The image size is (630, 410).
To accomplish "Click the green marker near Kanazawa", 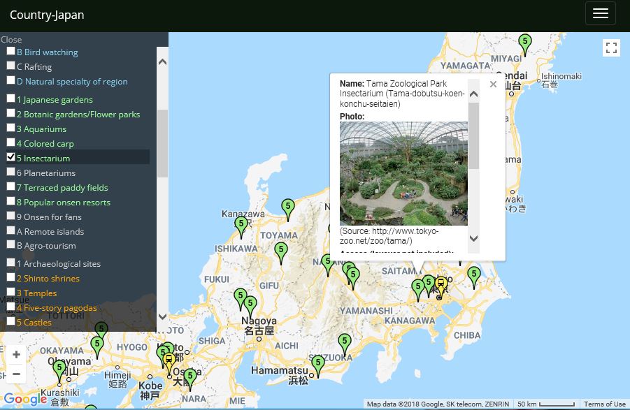I will pos(241,226).
